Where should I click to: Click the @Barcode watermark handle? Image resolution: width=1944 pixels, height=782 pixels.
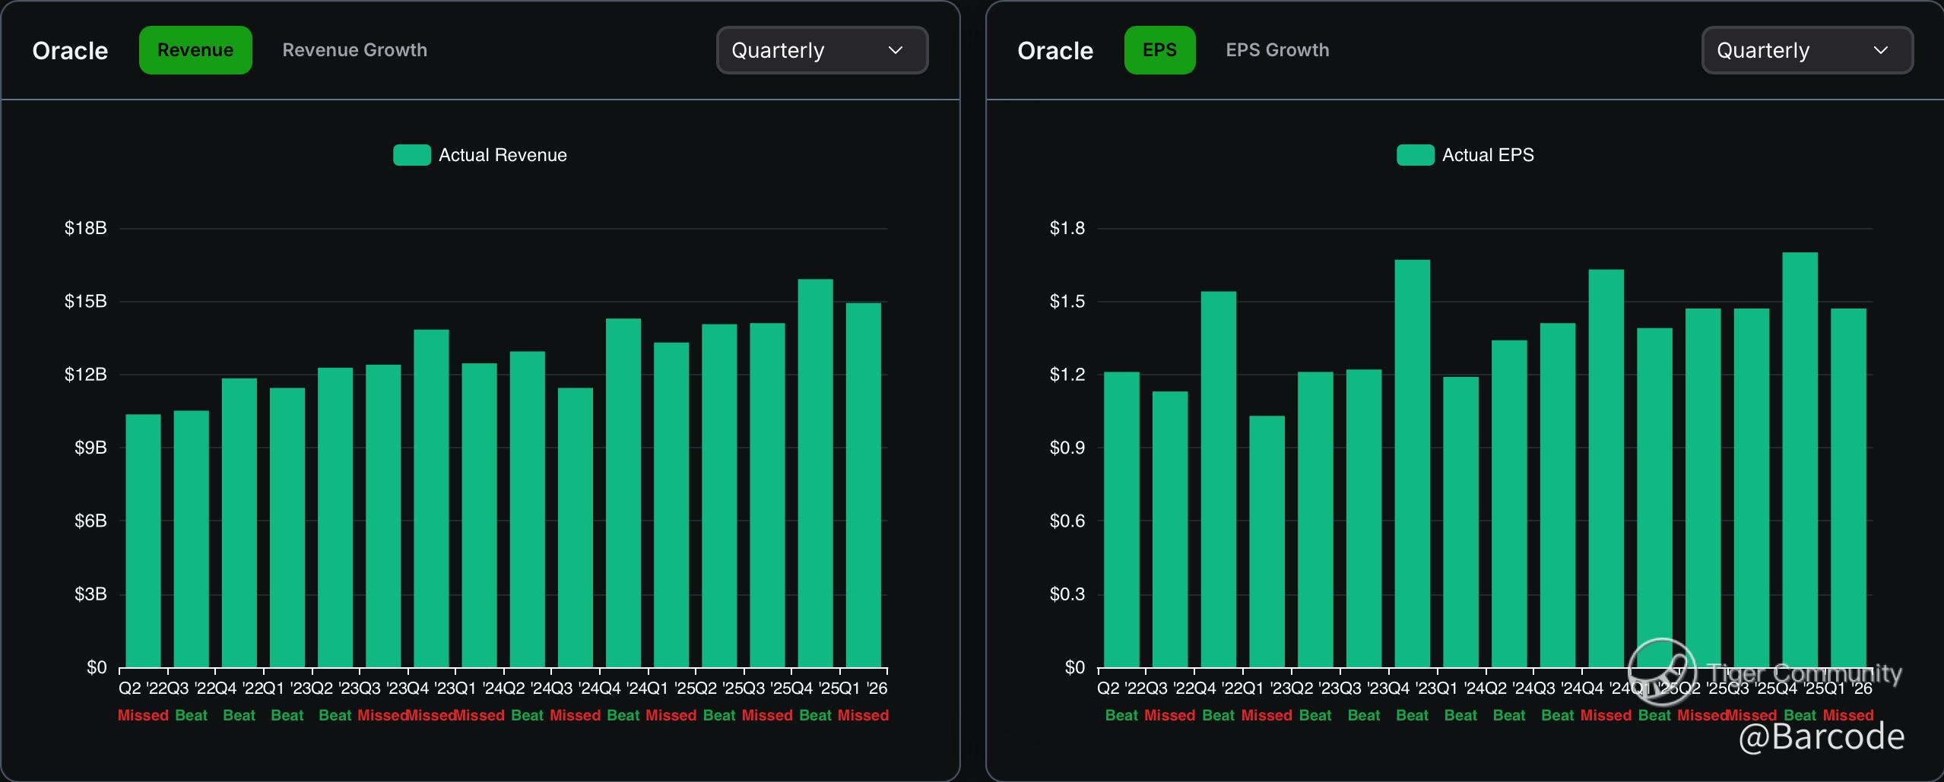[1822, 736]
